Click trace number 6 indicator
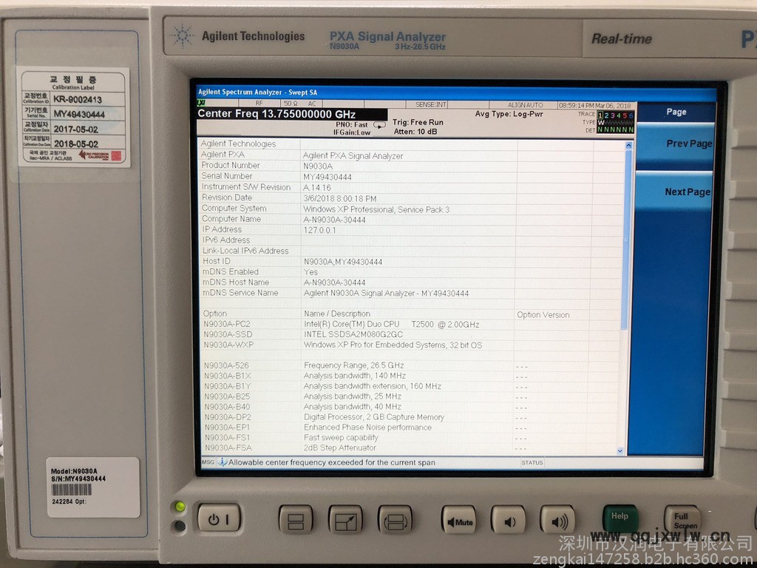The height and width of the screenshot is (568, 757). click(631, 115)
